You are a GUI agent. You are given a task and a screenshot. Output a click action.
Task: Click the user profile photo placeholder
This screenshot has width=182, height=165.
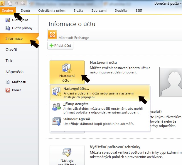(171, 82)
